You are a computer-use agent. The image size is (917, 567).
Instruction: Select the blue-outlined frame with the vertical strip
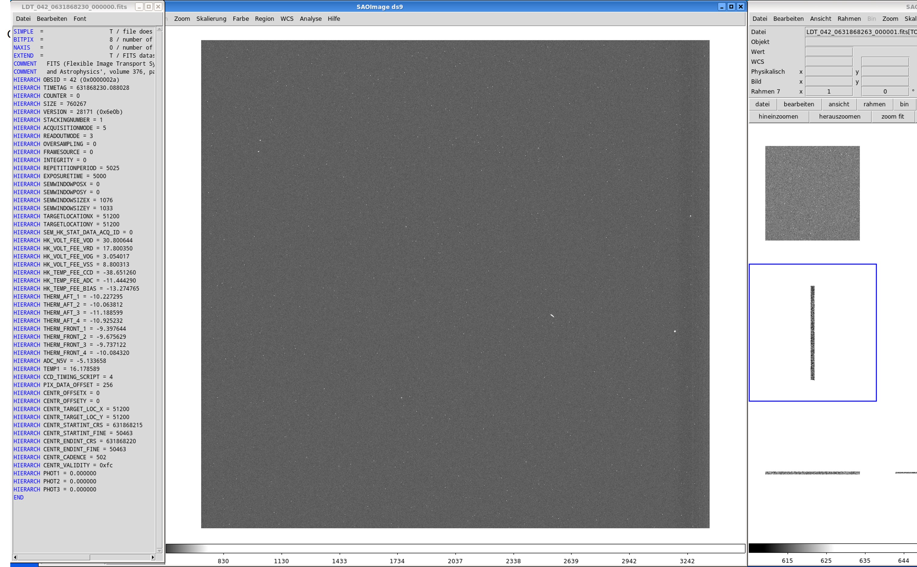[x=812, y=333]
